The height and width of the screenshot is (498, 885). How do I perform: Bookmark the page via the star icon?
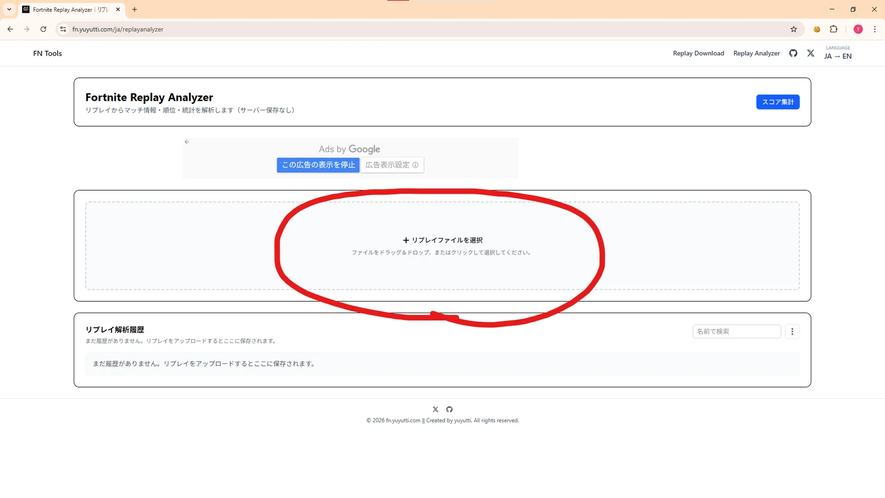[793, 29]
